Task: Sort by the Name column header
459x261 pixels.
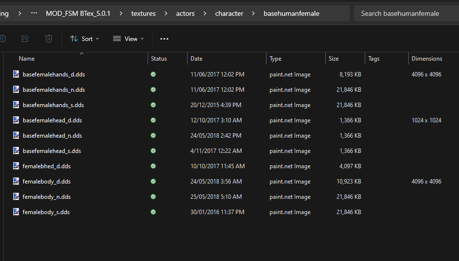Action: pyautogui.click(x=27, y=59)
